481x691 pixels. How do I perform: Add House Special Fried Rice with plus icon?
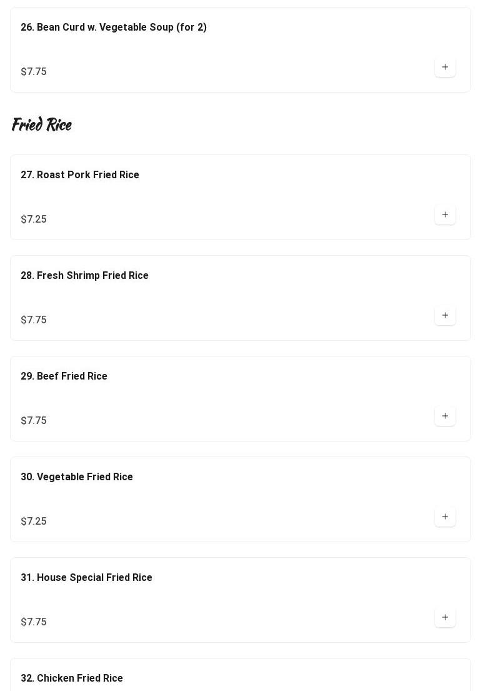[445, 617]
